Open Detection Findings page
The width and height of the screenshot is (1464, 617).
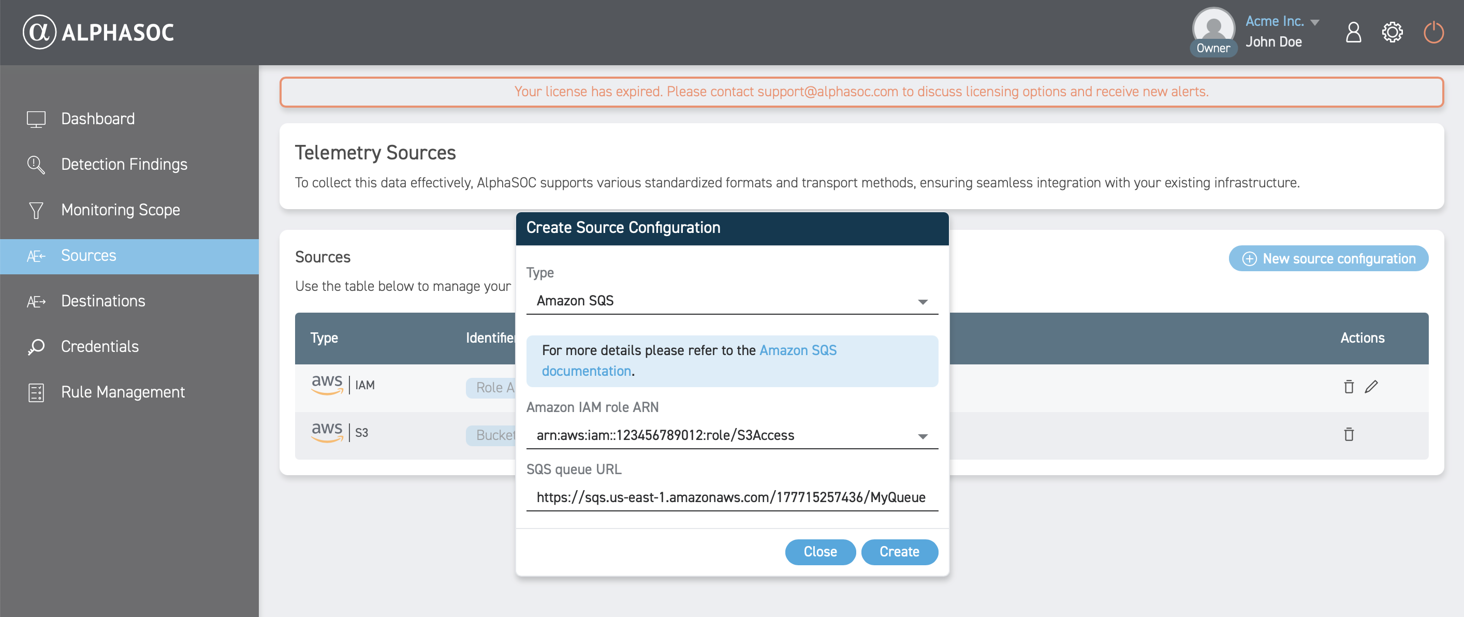tap(124, 164)
